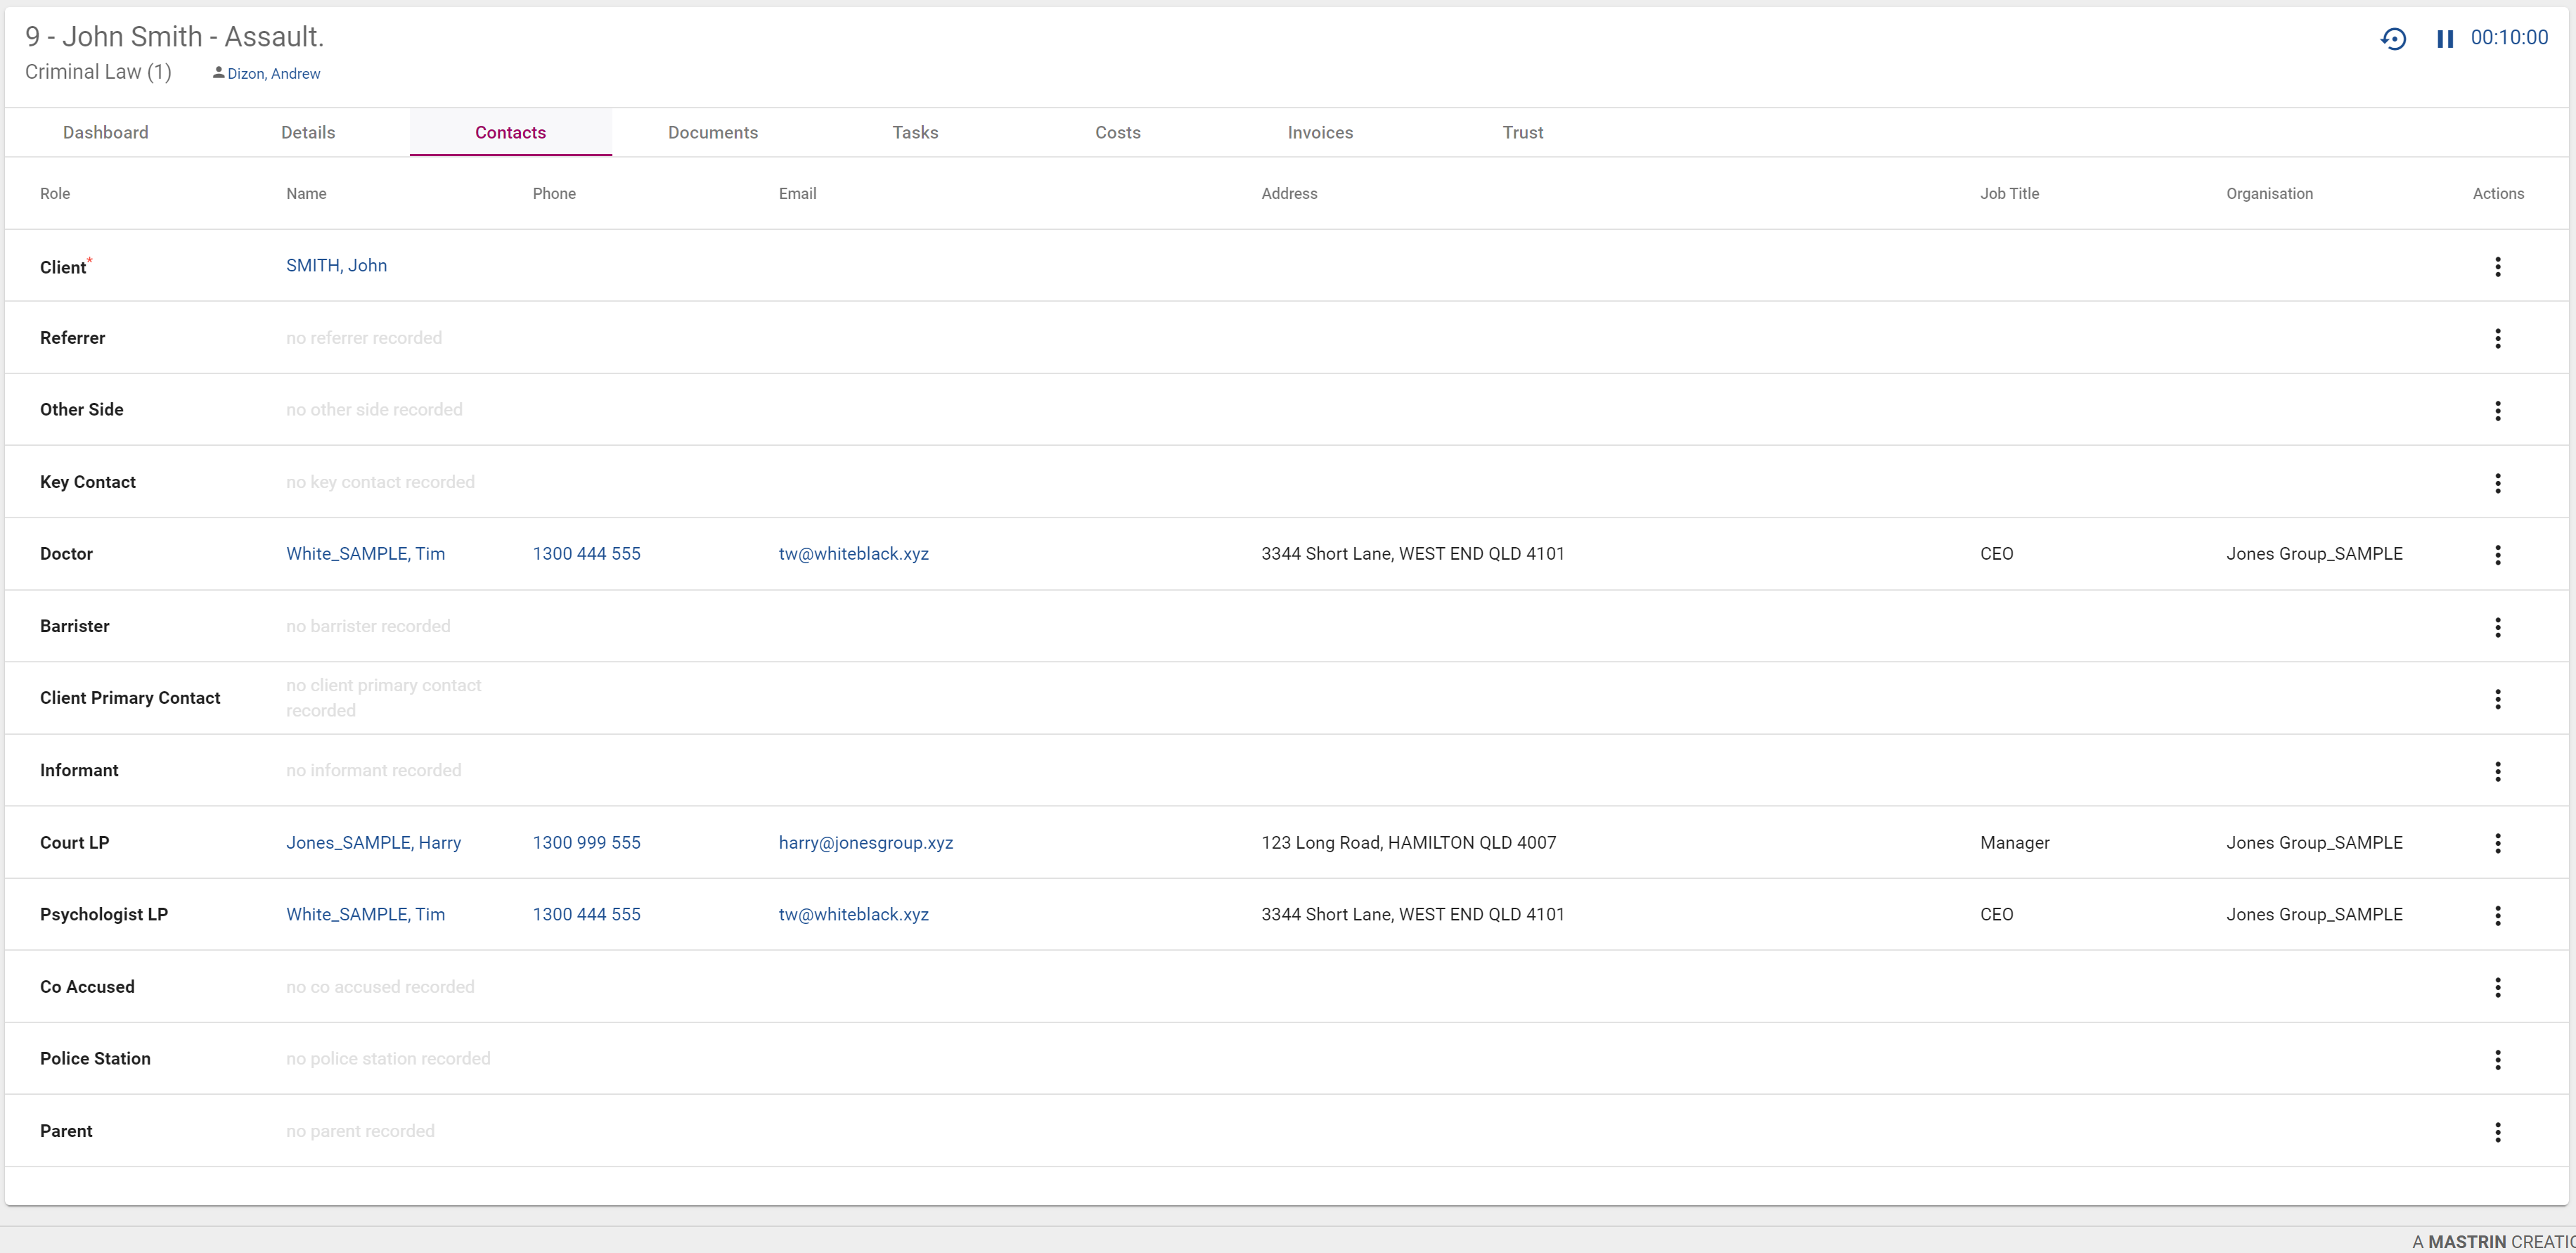Go to the Invoices tab
Viewport: 2576px width, 1253px height.
tap(1319, 132)
